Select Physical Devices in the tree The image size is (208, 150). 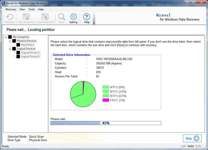point(27,41)
